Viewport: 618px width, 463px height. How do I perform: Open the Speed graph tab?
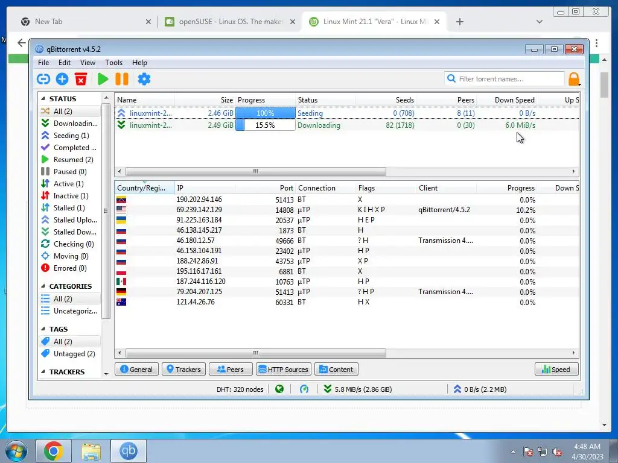coord(556,370)
